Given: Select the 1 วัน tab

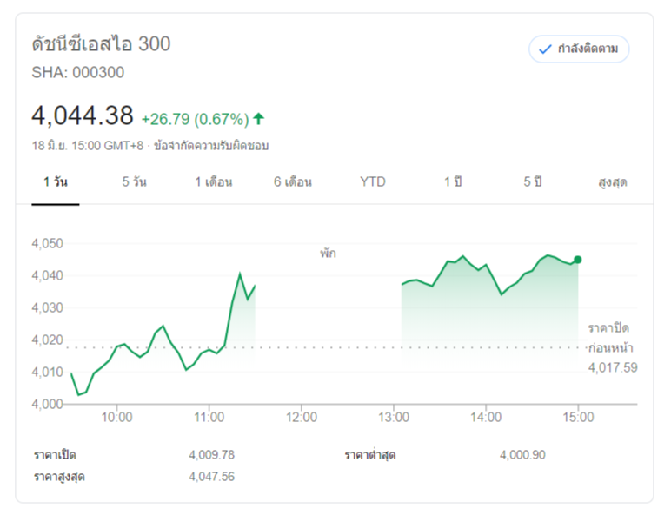Looking at the screenshot, I should [x=56, y=182].
